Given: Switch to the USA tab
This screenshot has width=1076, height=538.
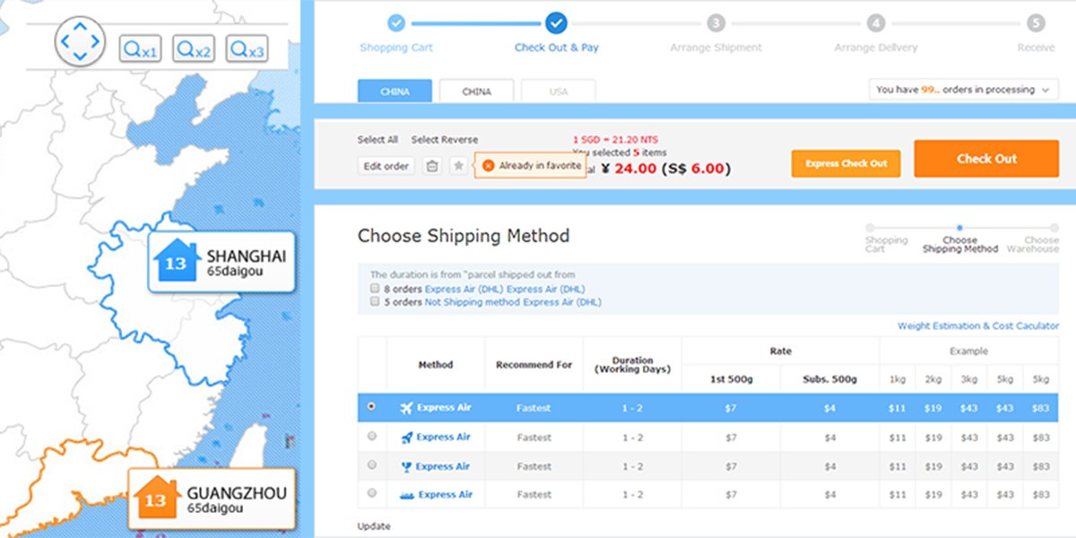Looking at the screenshot, I should 558,91.
